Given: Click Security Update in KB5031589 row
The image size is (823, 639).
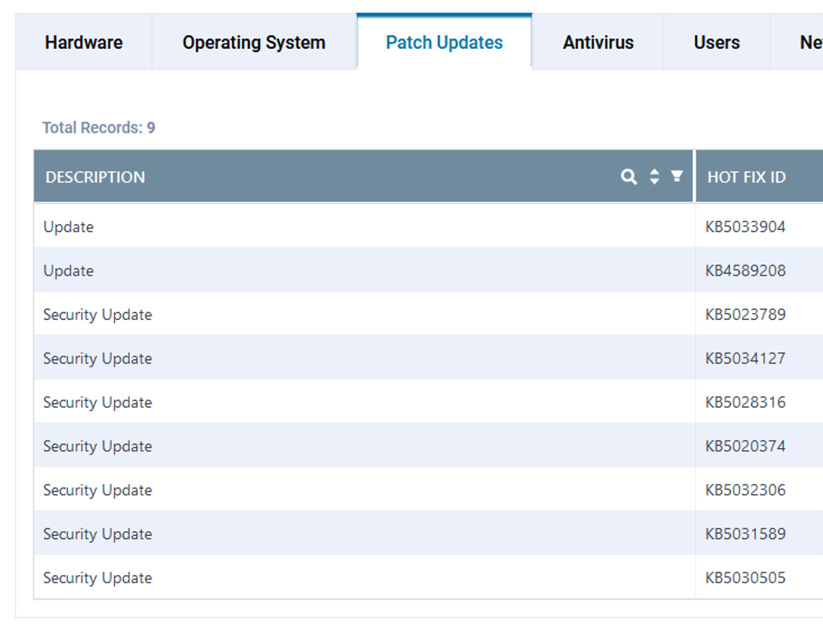Looking at the screenshot, I should pos(98,534).
